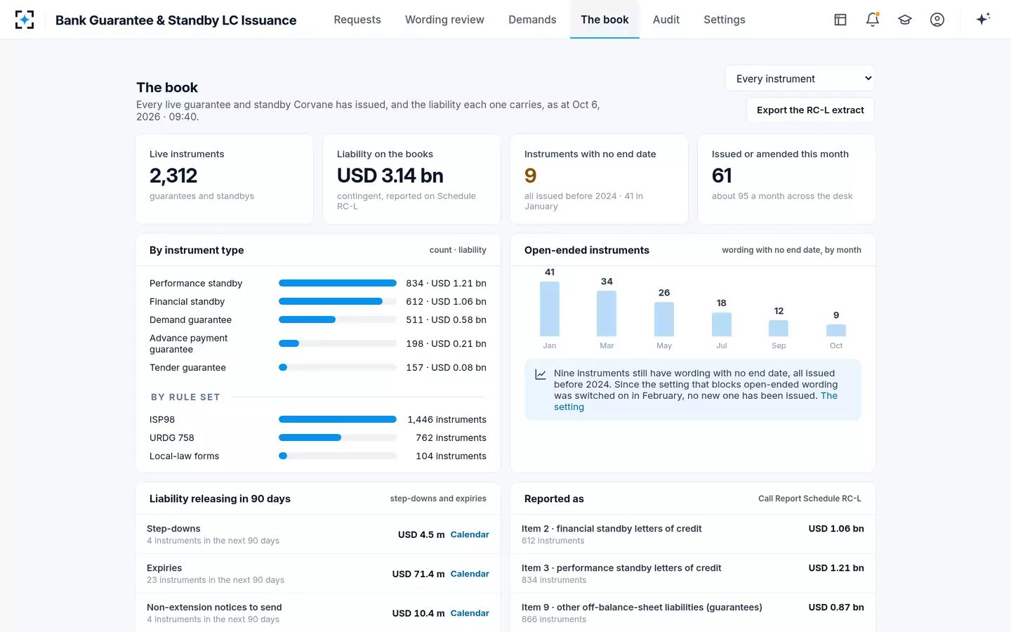
Task: Open the Demands tab
Action: (x=532, y=20)
